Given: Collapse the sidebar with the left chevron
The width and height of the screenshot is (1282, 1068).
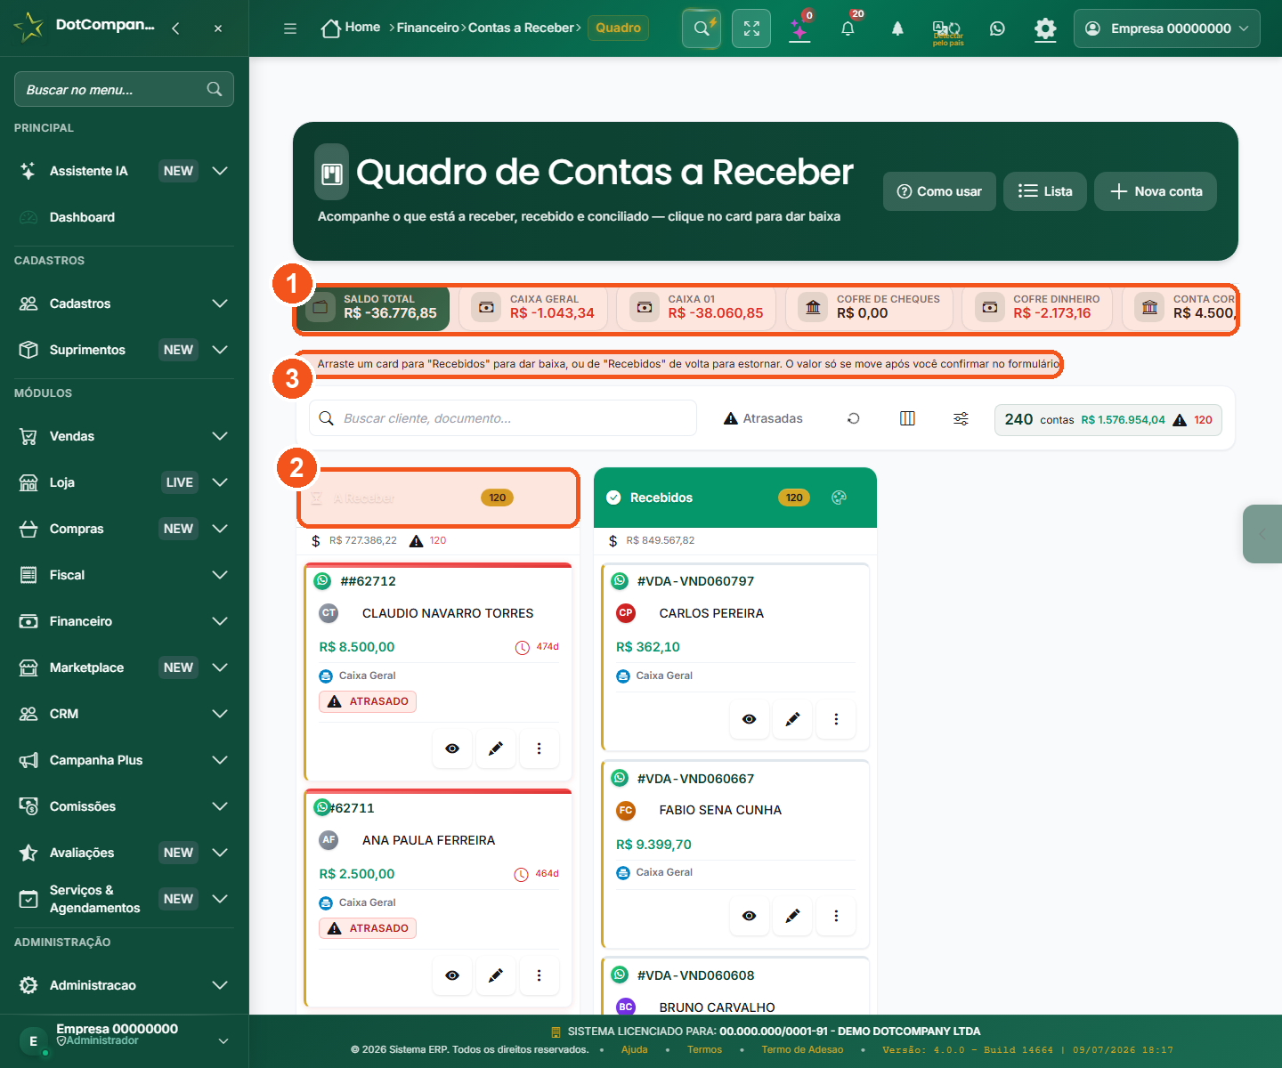Looking at the screenshot, I should tap(176, 28).
